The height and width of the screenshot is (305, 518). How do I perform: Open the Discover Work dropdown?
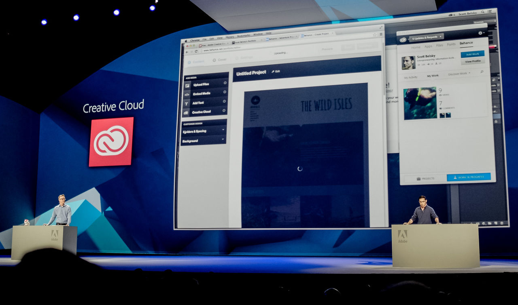[x=459, y=74]
